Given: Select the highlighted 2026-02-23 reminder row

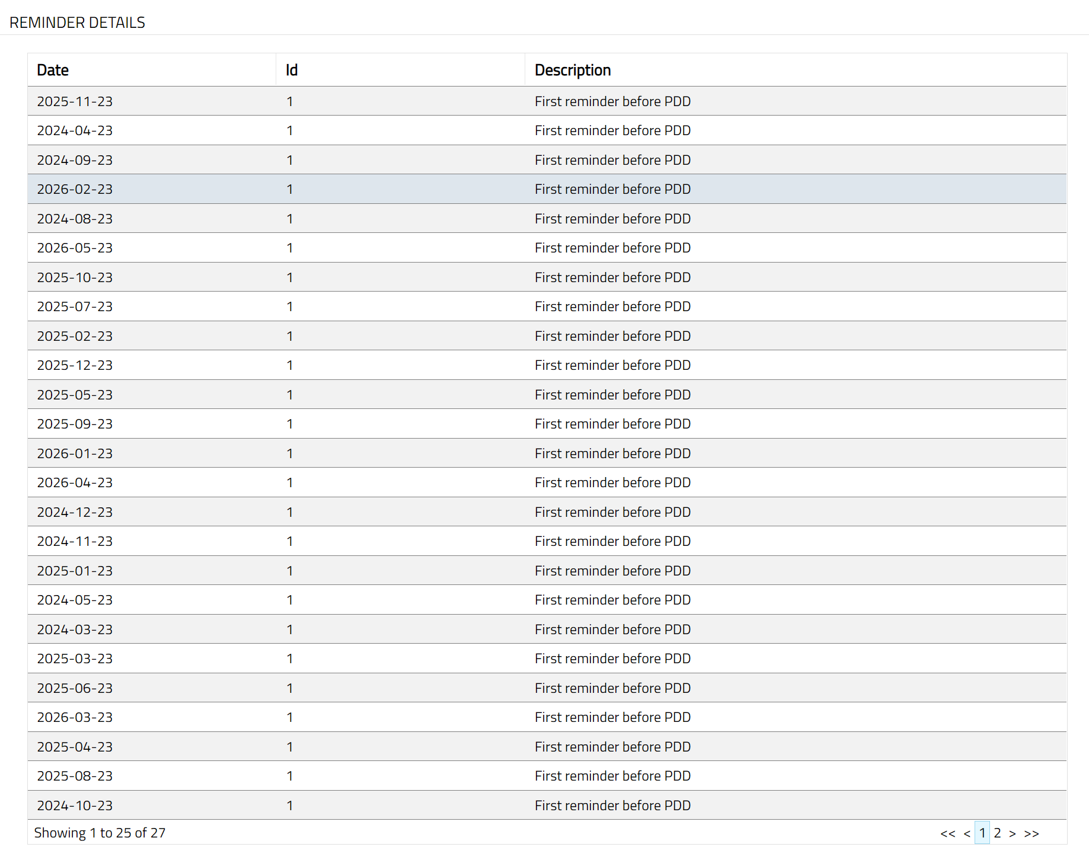Looking at the screenshot, I should coord(75,189).
